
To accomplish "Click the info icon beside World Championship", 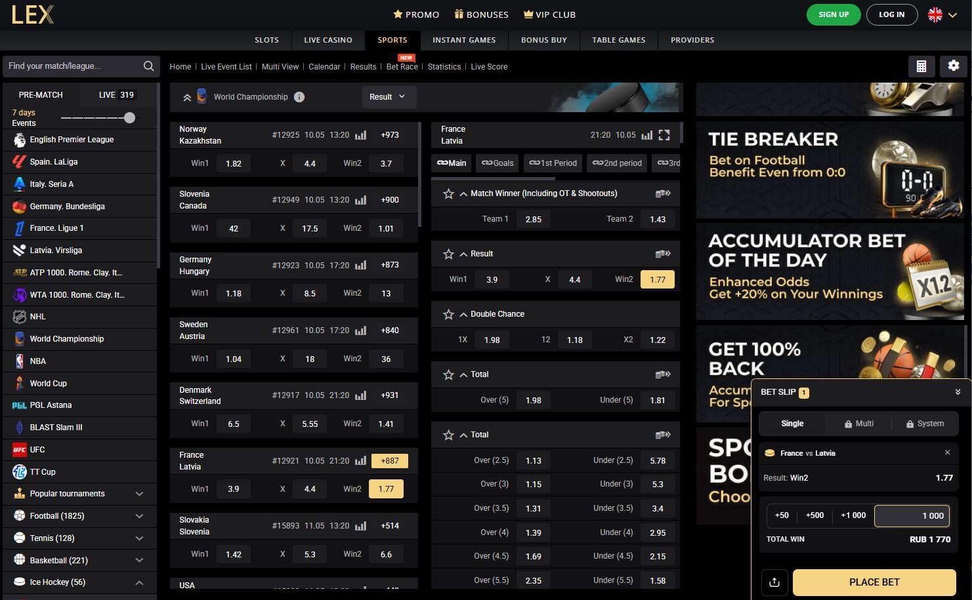I will click(x=299, y=97).
